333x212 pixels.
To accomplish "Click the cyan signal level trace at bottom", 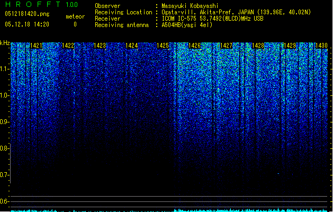I will pos(169,210).
